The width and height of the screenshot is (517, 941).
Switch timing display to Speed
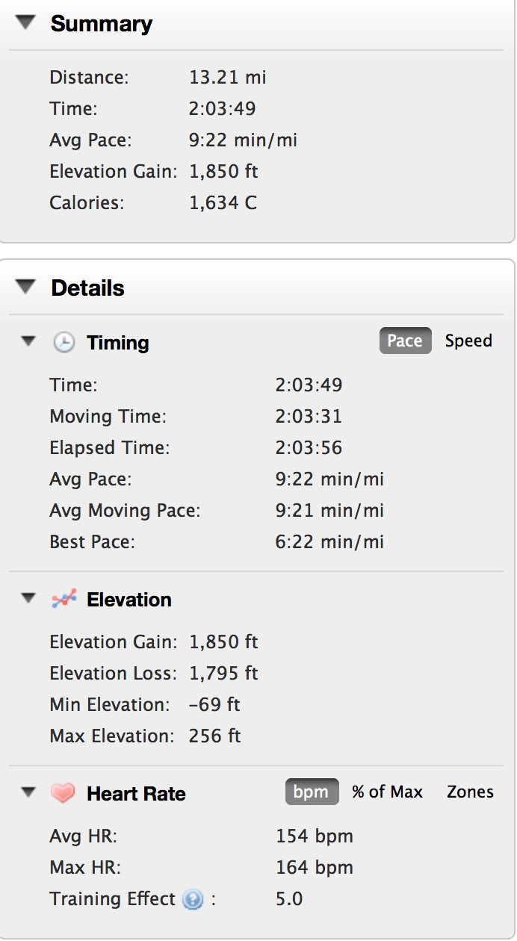(468, 341)
